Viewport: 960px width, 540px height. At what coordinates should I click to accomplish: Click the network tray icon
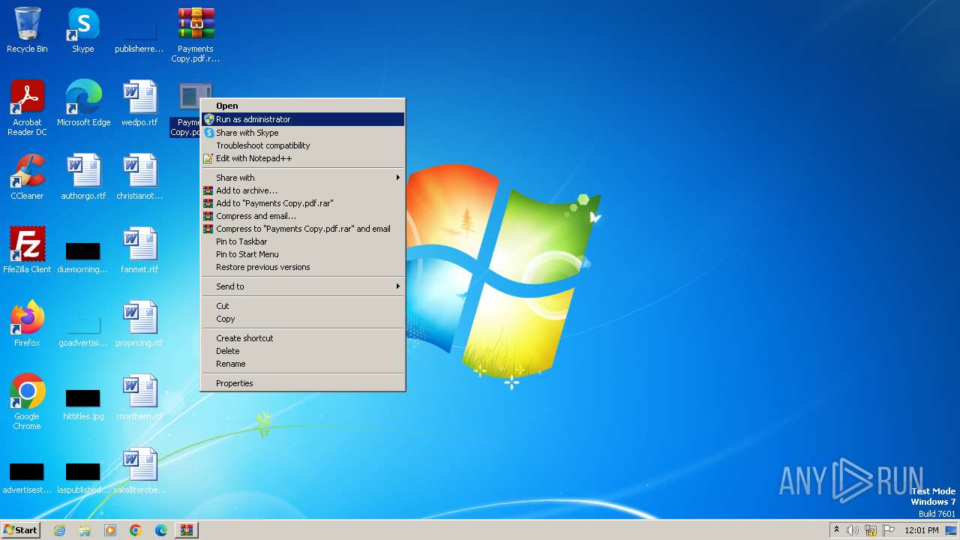coord(871,530)
